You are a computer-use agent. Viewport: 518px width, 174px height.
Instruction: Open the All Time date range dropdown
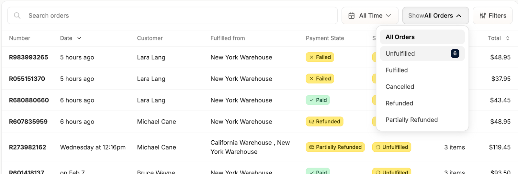[x=370, y=16]
